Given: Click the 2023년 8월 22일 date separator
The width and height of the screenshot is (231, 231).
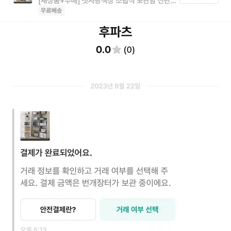Looking at the screenshot, I should [115, 86].
